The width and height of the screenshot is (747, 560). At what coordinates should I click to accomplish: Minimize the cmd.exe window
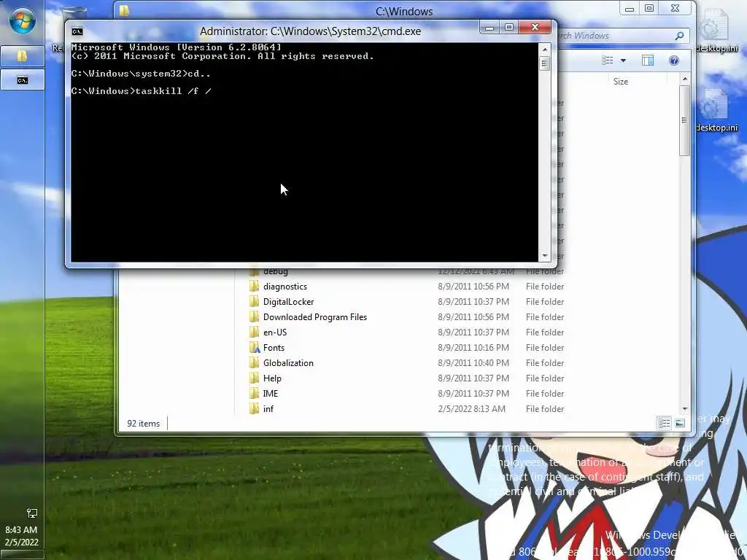(x=489, y=28)
